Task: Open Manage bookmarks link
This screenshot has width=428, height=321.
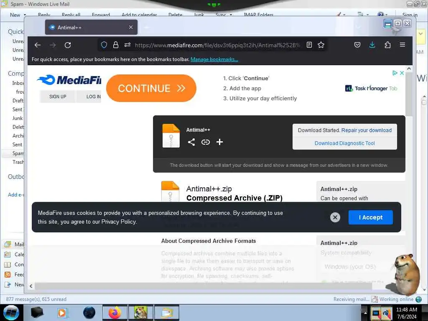Action: [214, 59]
